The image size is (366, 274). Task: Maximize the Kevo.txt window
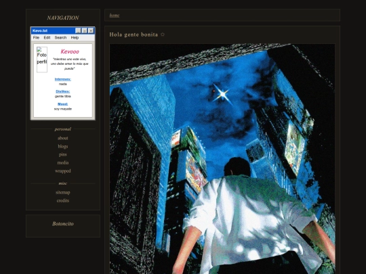coord(85,30)
